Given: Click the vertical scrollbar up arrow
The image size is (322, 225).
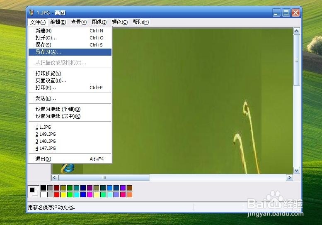Looking at the screenshot, I should pyautogui.click(x=297, y=31).
